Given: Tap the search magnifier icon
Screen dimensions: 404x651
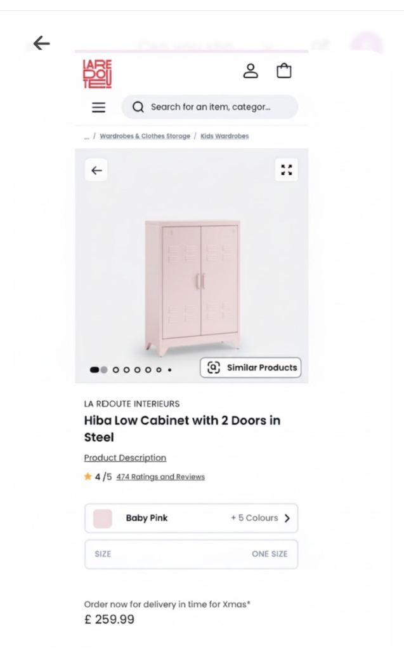Looking at the screenshot, I should tap(138, 107).
